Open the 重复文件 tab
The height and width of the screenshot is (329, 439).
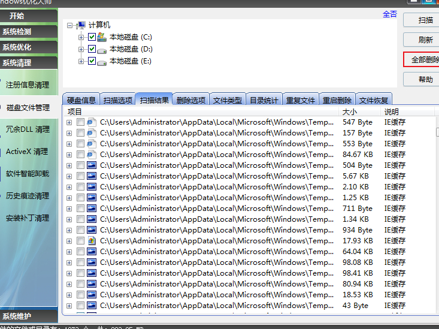(301, 99)
